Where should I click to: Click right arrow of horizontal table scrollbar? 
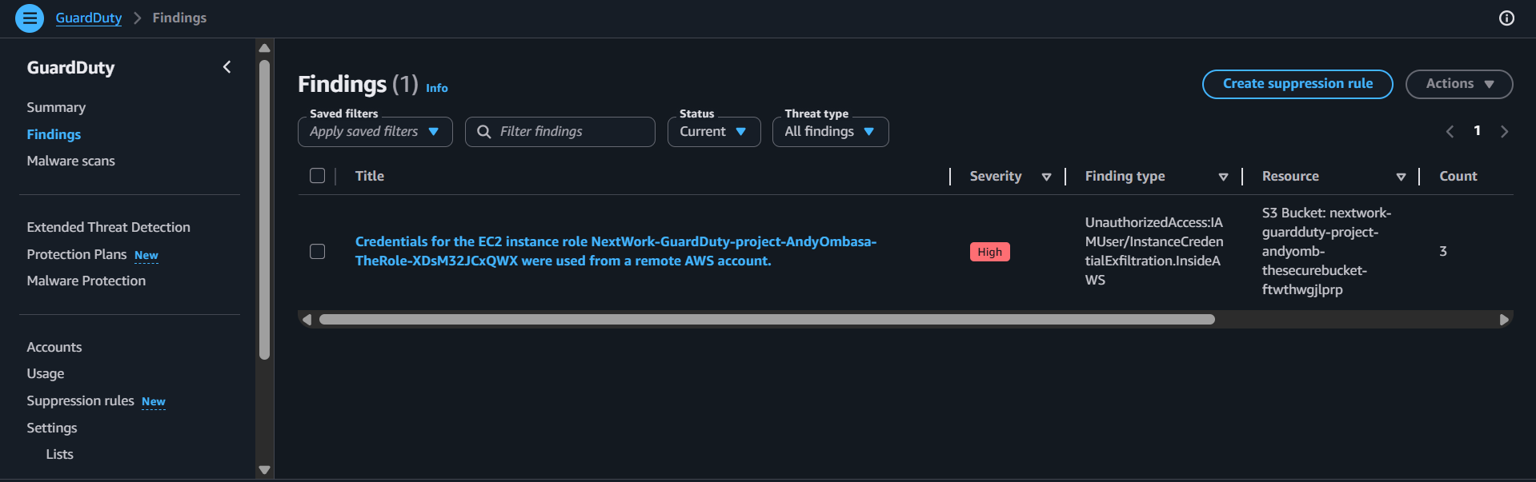point(1504,320)
